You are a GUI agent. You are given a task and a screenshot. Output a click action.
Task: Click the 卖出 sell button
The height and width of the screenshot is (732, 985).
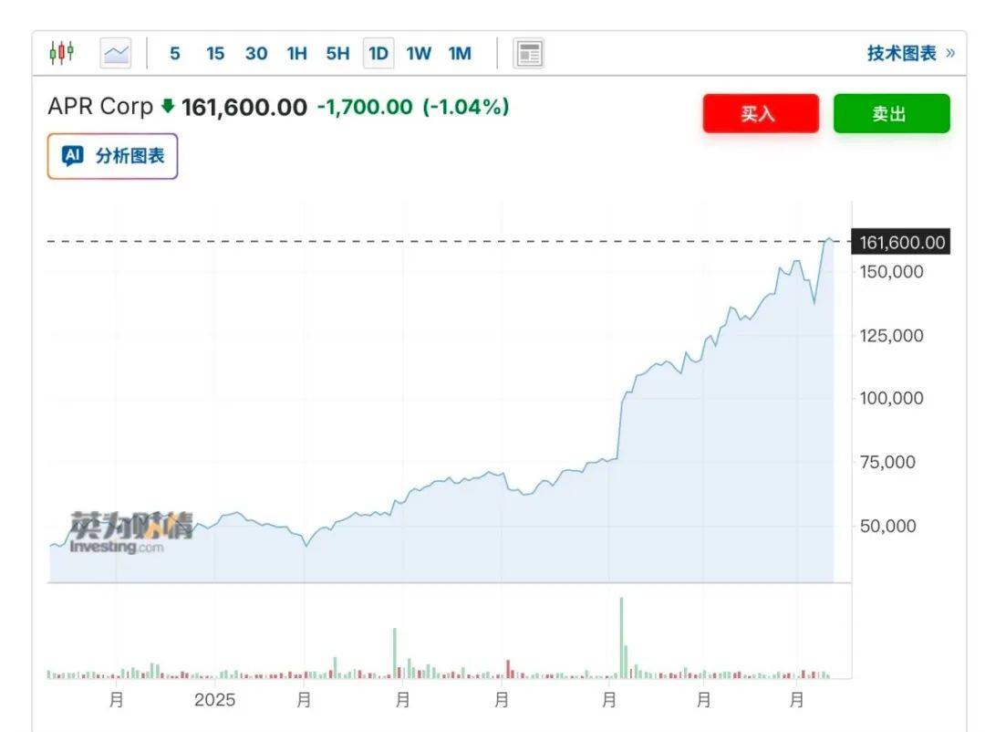click(x=891, y=113)
